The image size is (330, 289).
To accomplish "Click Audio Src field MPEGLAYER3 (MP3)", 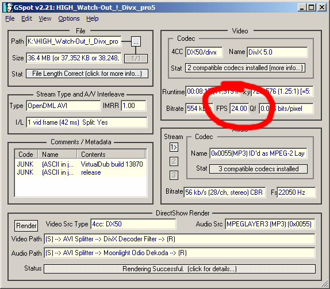I will click(270, 224).
